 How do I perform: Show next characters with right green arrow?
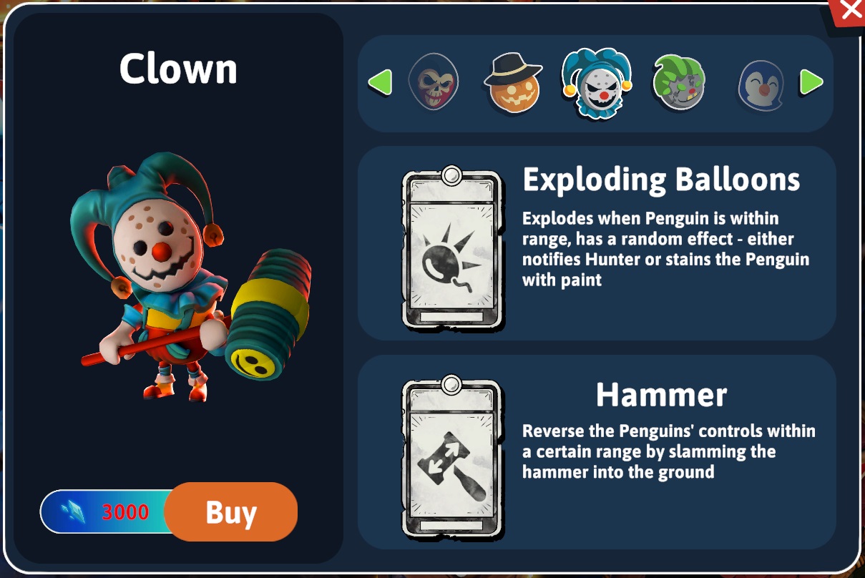pyautogui.click(x=811, y=82)
